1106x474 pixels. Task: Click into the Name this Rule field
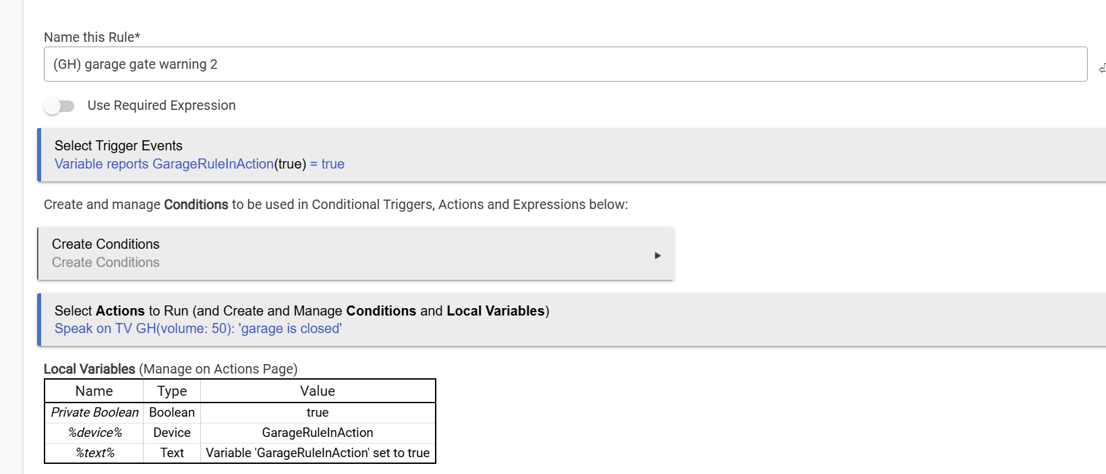[x=565, y=64]
